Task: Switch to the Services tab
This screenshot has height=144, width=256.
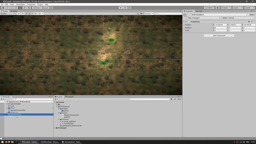Action: pos(199,11)
